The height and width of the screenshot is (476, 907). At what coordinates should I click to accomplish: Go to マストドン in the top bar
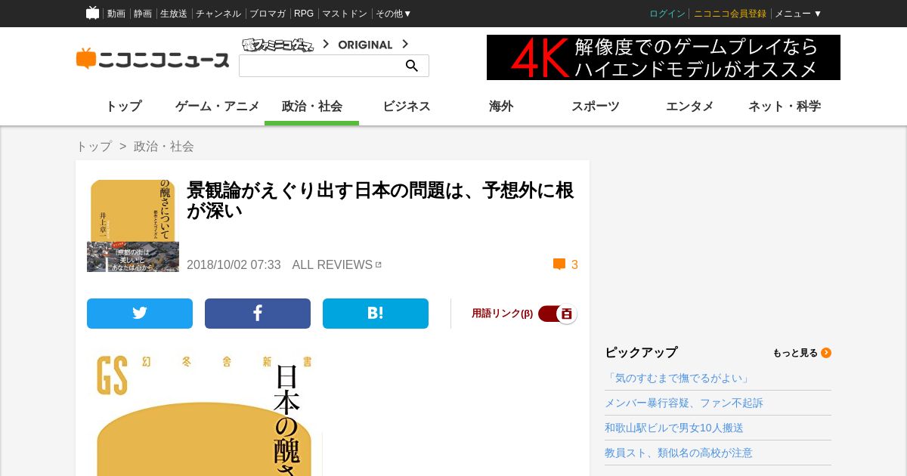pyautogui.click(x=345, y=14)
